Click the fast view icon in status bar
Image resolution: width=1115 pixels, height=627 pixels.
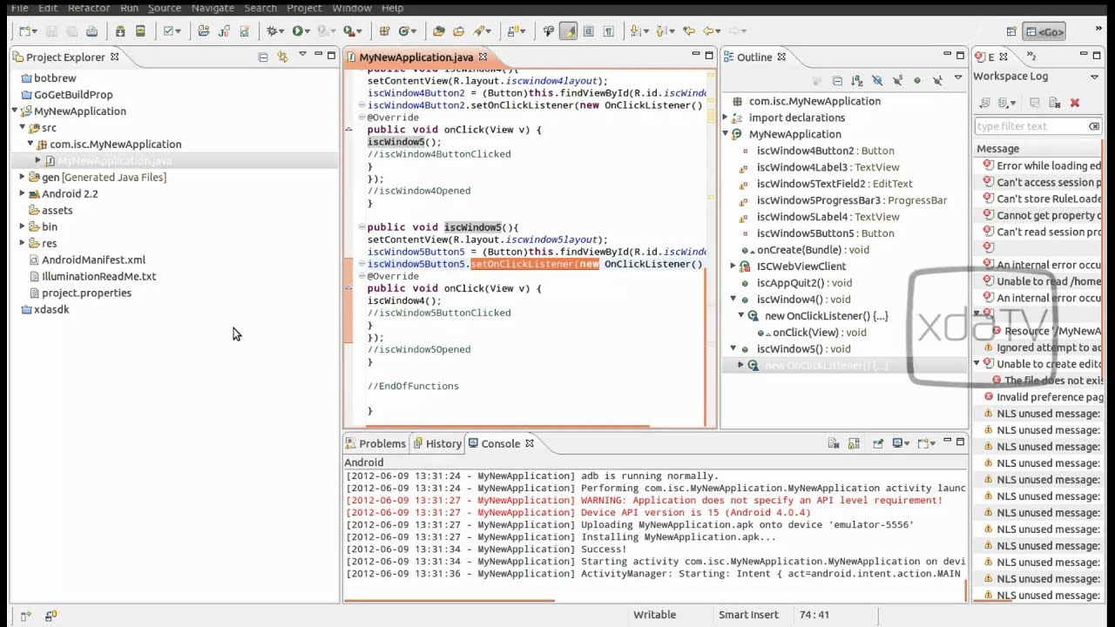[25, 616]
